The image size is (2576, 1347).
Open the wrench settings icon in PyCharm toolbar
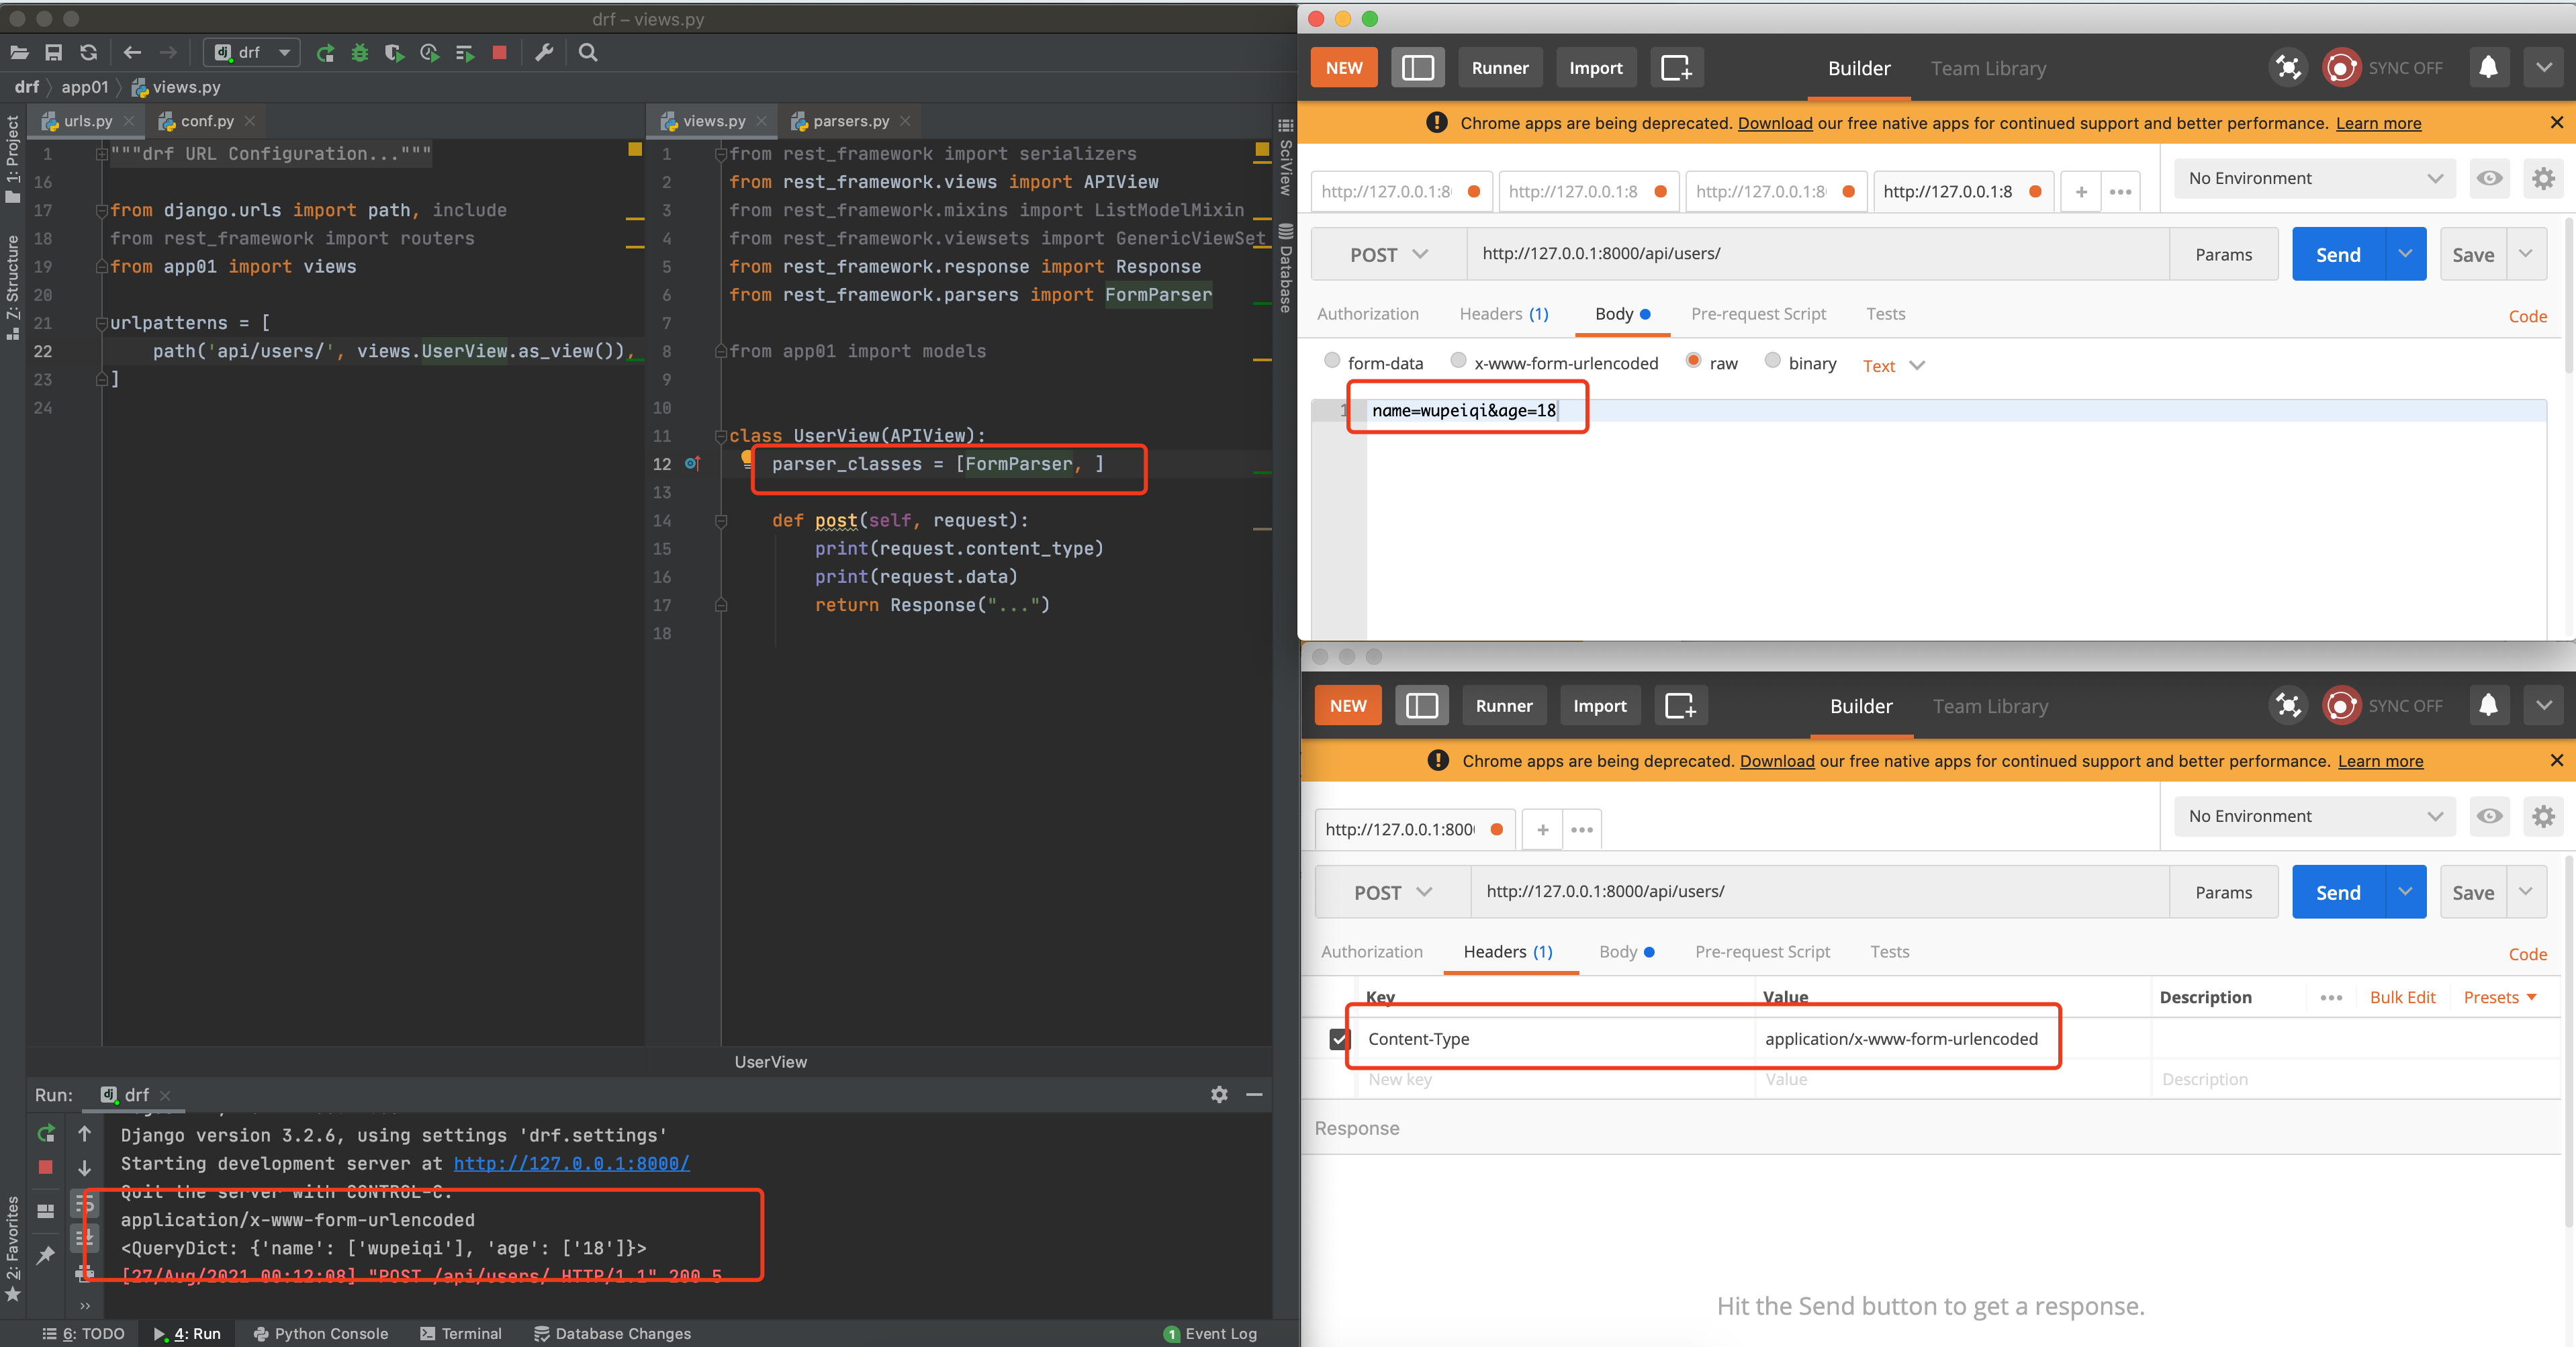(x=544, y=53)
